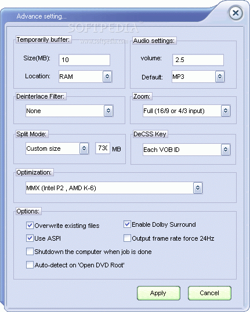Open the Zoom dropdown showing Full

[x=187, y=111]
